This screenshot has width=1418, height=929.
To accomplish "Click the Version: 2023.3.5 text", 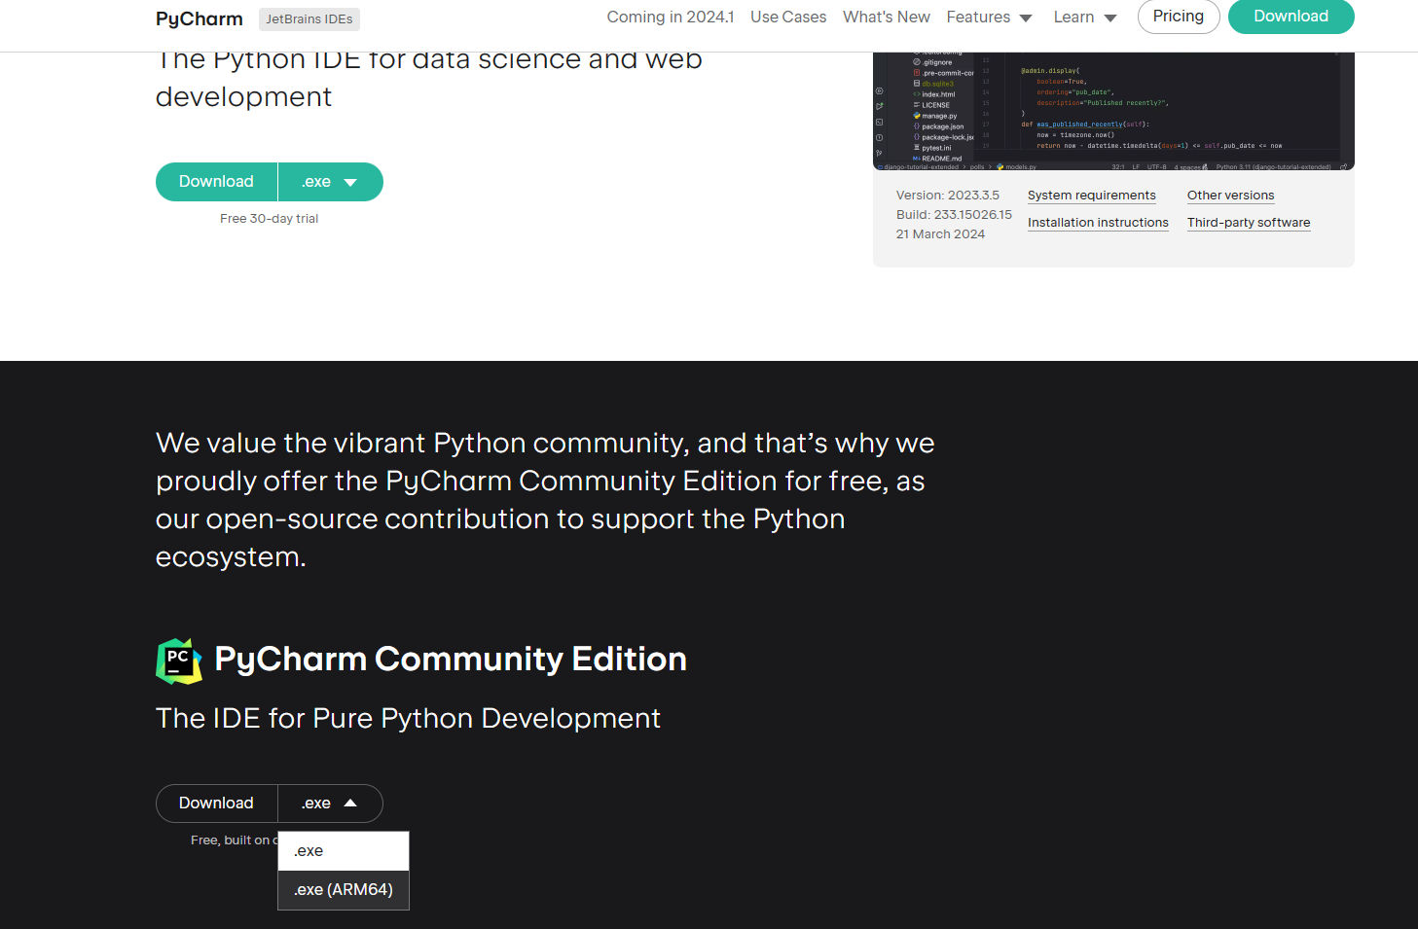I will click(948, 196).
